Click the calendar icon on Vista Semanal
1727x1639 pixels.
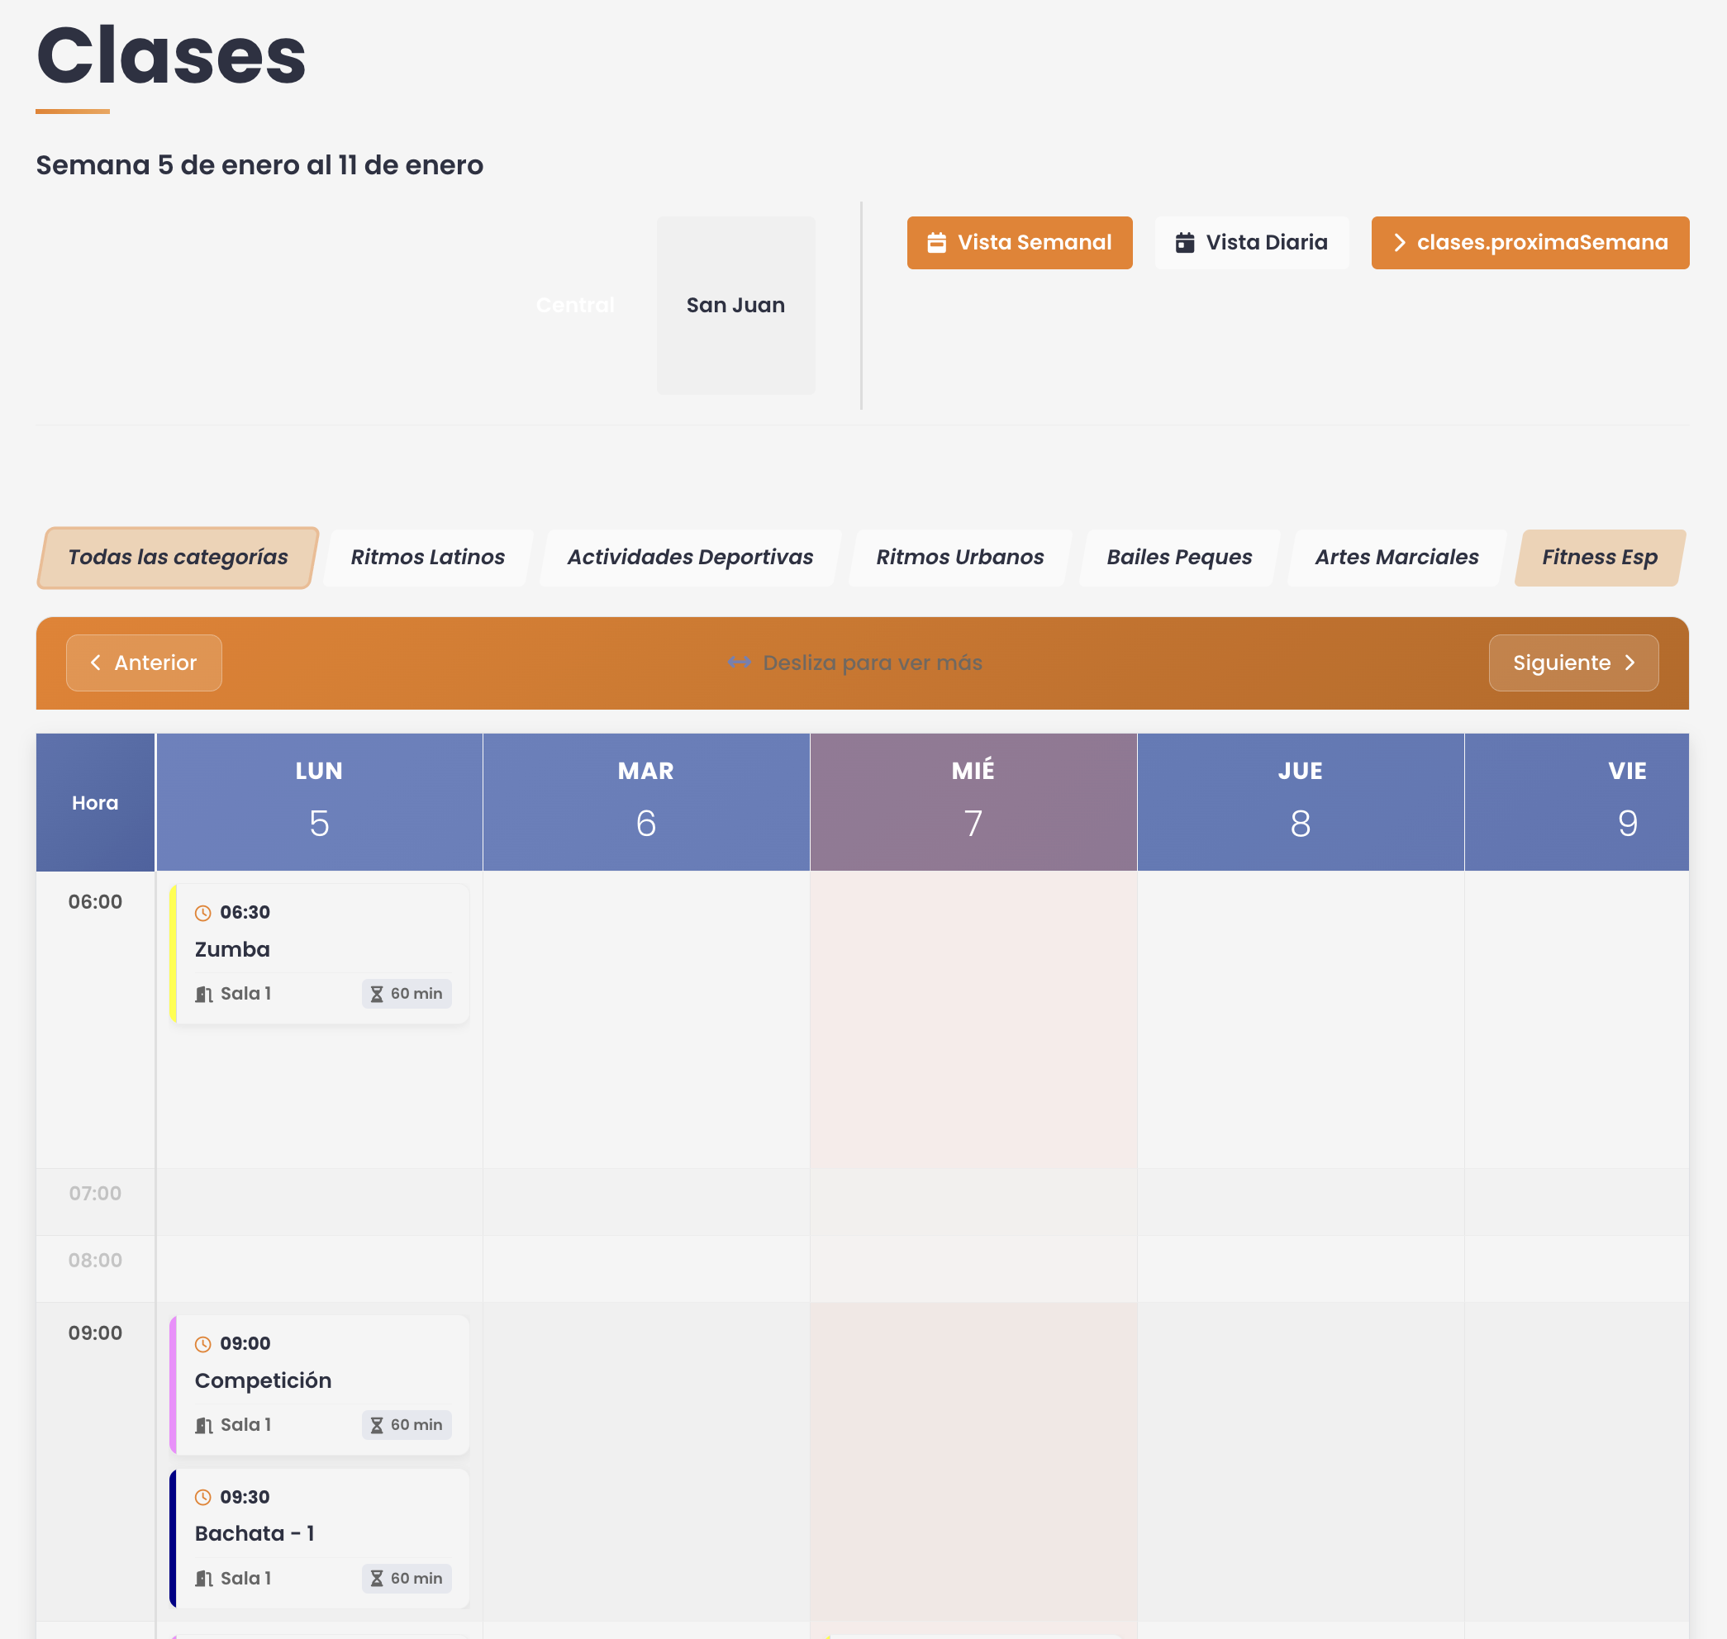click(936, 243)
